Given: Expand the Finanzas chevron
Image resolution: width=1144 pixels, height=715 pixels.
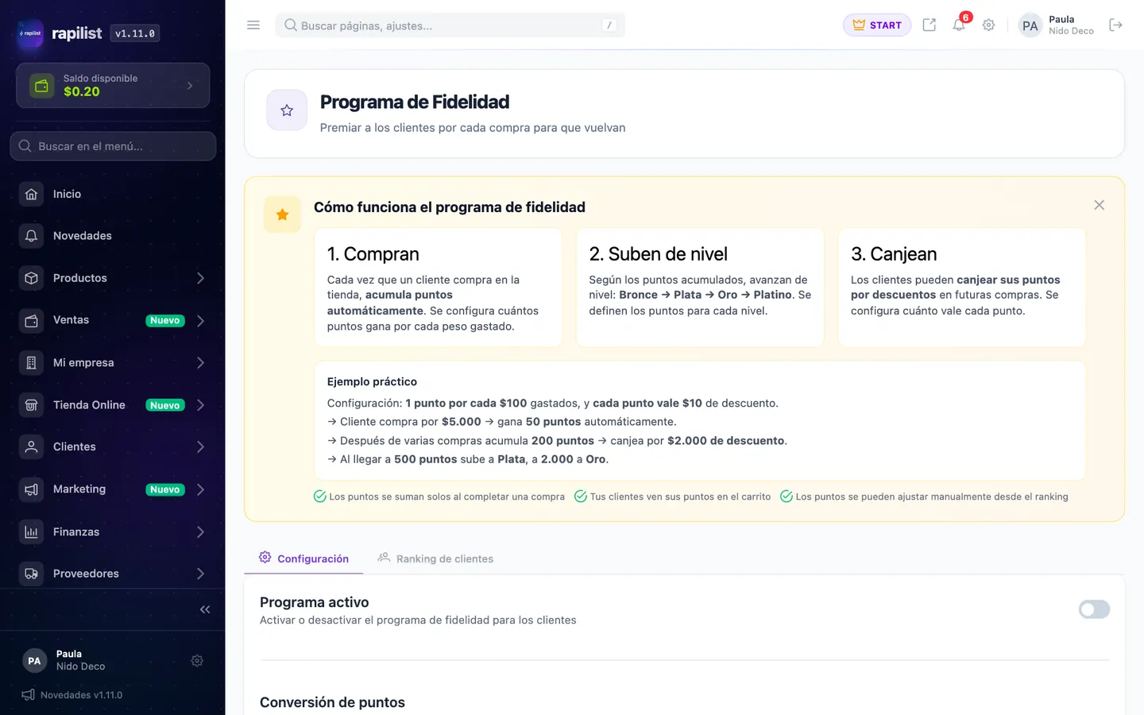Looking at the screenshot, I should [x=200, y=531].
